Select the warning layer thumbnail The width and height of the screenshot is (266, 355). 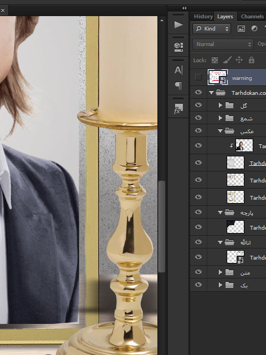click(x=218, y=77)
